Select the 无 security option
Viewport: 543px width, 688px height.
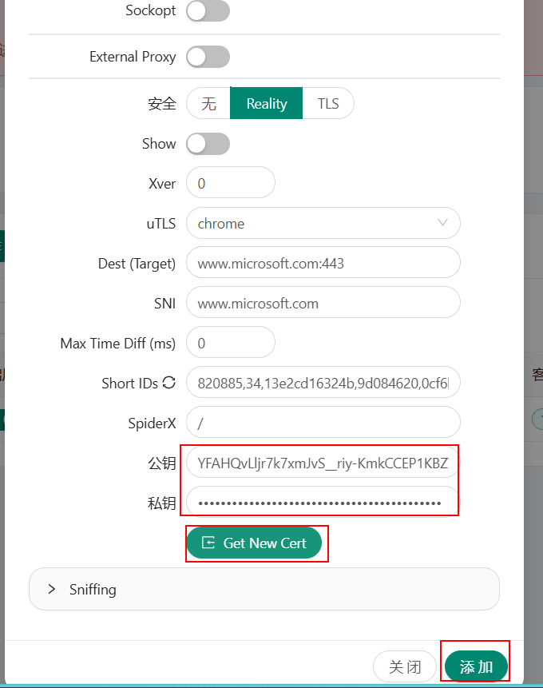click(208, 104)
